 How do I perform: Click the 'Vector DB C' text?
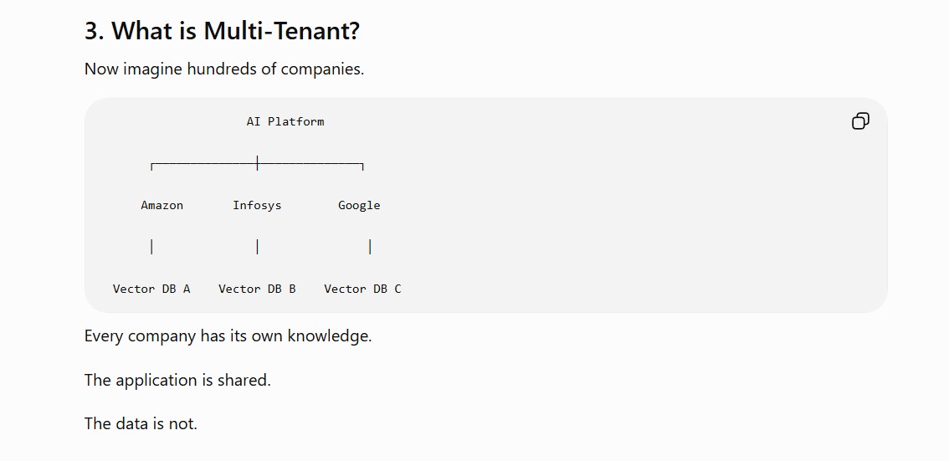[x=362, y=289]
